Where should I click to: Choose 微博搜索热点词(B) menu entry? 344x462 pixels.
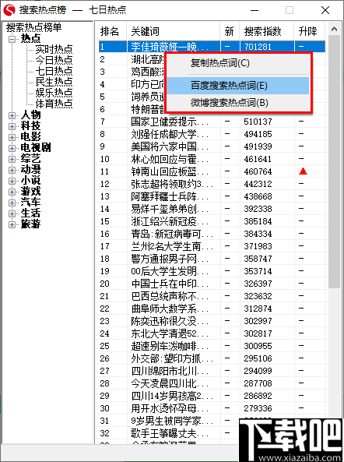pyautogui.click(x=238, y=103)
